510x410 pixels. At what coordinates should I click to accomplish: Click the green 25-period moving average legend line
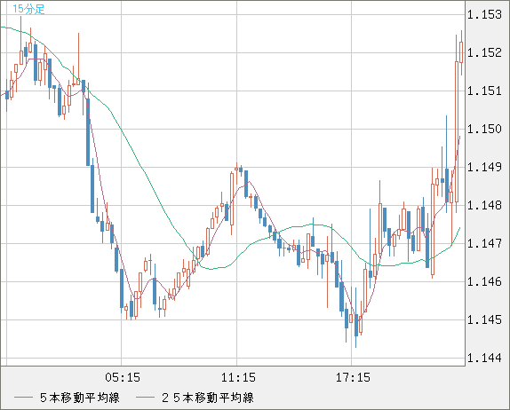pyautogui.click(x=145, y=398)
